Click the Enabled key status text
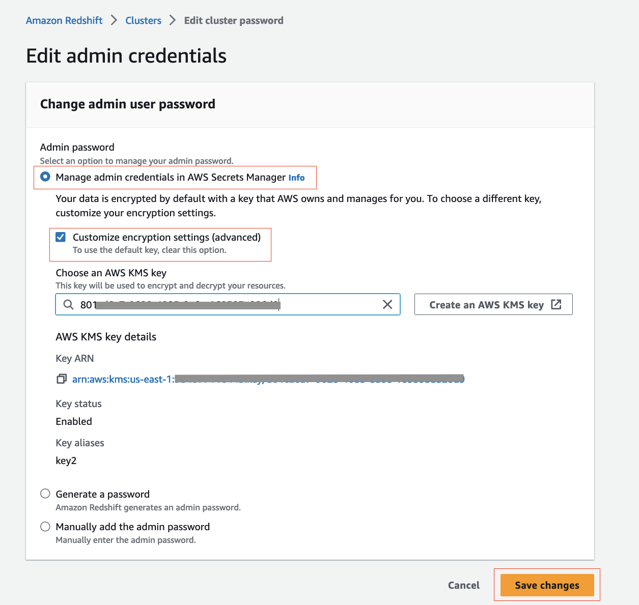Screen dimensions: 639x605 74,421
